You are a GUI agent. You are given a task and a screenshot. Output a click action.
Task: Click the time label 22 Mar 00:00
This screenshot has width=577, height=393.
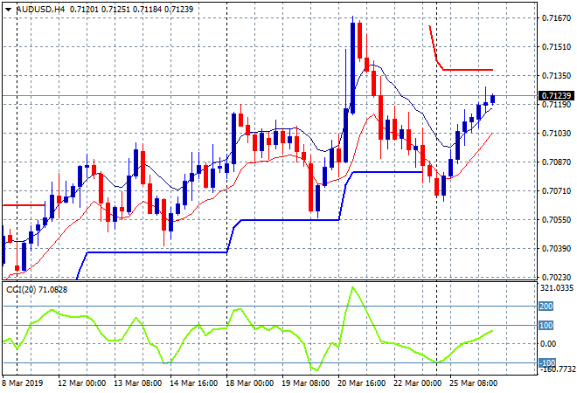click(418, 383)
